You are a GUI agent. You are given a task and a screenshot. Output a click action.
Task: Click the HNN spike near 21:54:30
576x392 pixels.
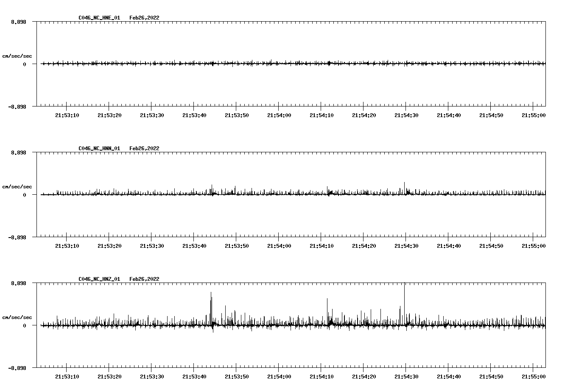pos(405,188)
